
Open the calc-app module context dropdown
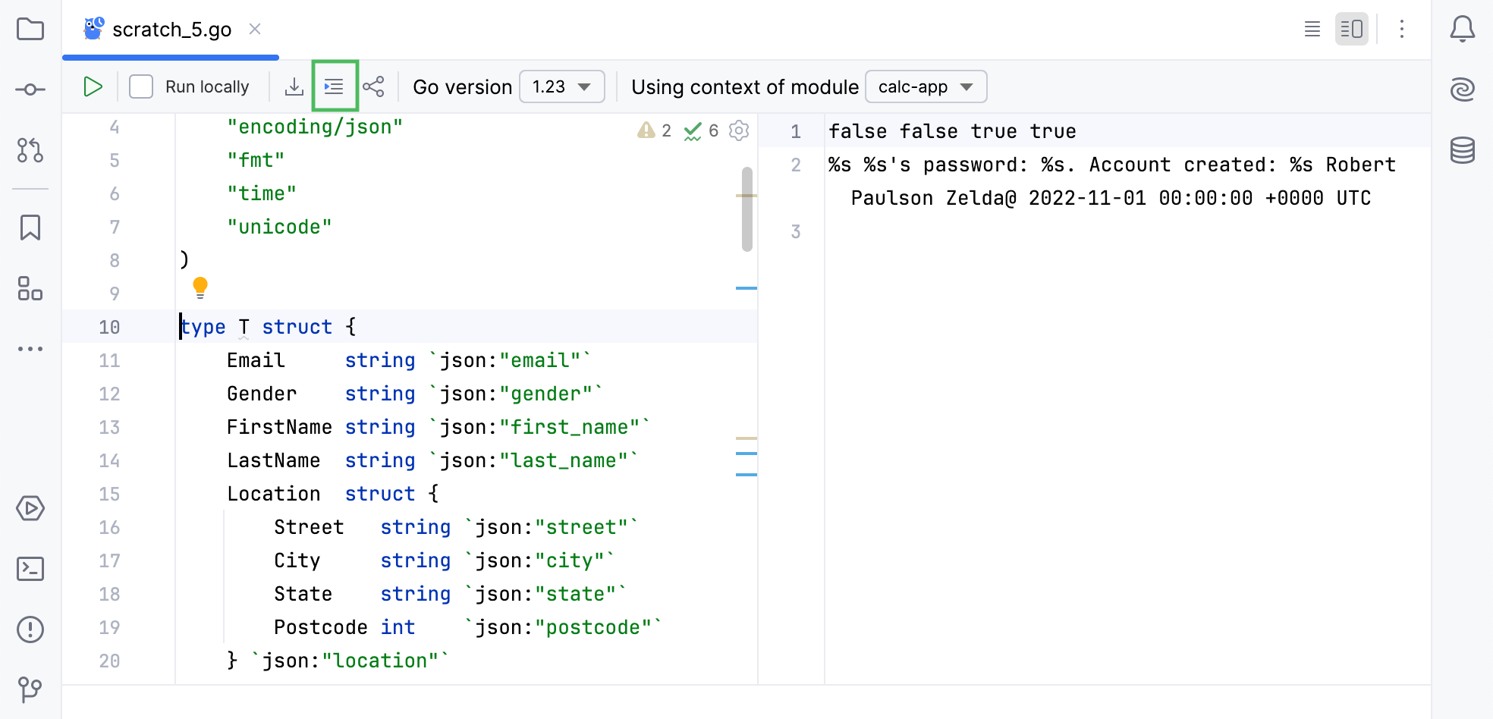click(x=925, y=86)
